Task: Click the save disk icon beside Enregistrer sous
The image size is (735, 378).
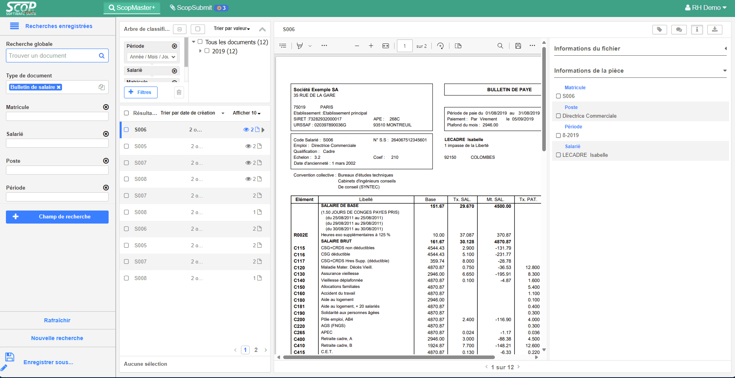Action: coord(10,357)
